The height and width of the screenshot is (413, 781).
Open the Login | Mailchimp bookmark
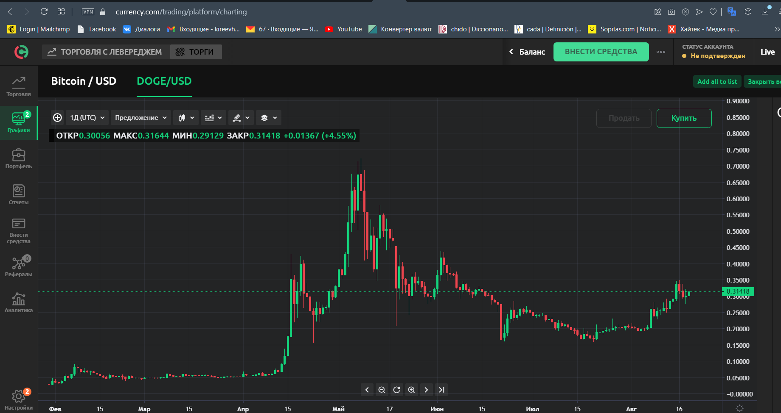tap(39, 29)
